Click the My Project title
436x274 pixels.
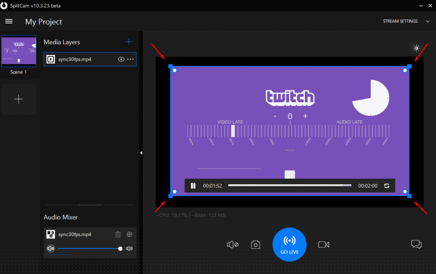click(x=44, y=22)
